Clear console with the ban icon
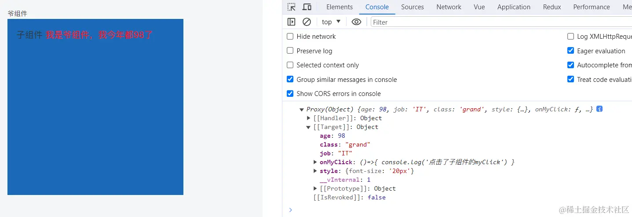 click(307, 22)
